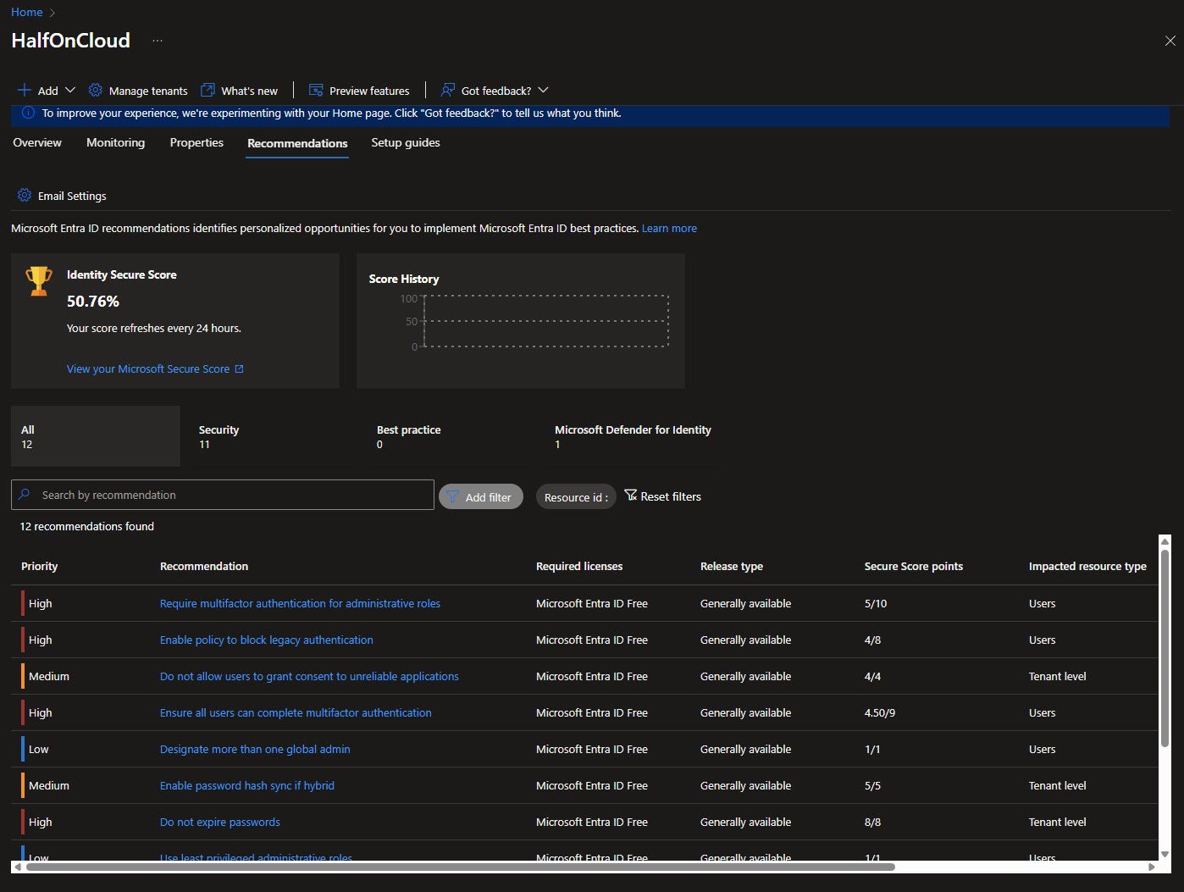Switch to the Monitoring tab

(x=115, y=143)
